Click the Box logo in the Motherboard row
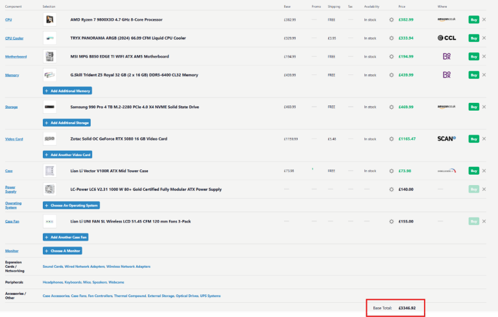The image size is (498, 317). click(x=447, y=56)
